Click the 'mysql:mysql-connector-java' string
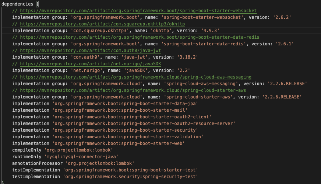Screen dimensions: 321x184 [81, 157]
